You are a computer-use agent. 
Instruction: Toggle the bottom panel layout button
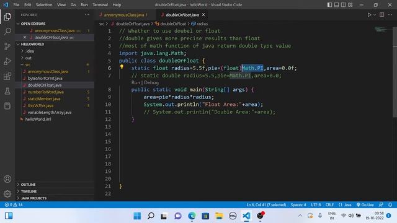click(x=336, y=5)
